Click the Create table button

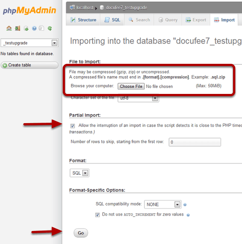30,65
